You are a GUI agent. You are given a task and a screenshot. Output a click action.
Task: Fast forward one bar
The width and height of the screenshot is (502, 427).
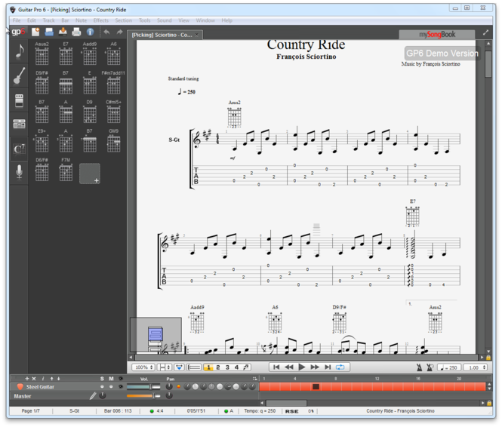315,367
